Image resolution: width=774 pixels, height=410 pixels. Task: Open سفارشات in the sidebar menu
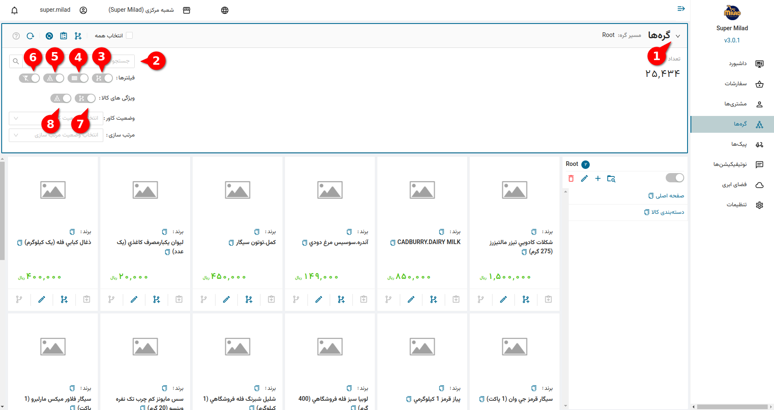pyautogui.click(x=735, y=84)
